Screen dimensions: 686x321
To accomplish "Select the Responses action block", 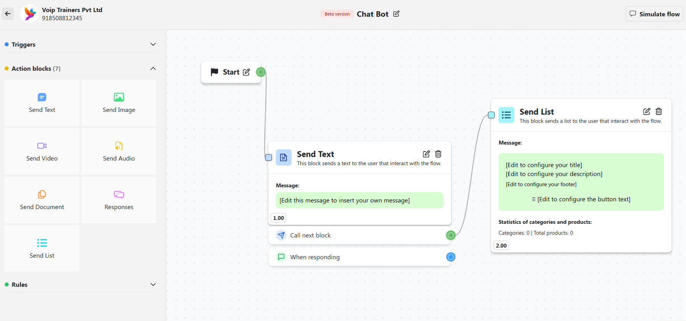I will point(119,200).
